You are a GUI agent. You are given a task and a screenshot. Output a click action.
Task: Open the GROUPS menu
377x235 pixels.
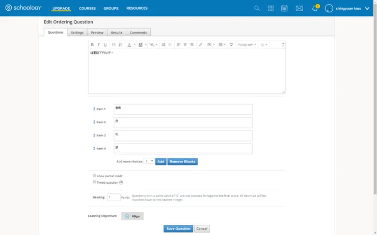pos(111,9)
